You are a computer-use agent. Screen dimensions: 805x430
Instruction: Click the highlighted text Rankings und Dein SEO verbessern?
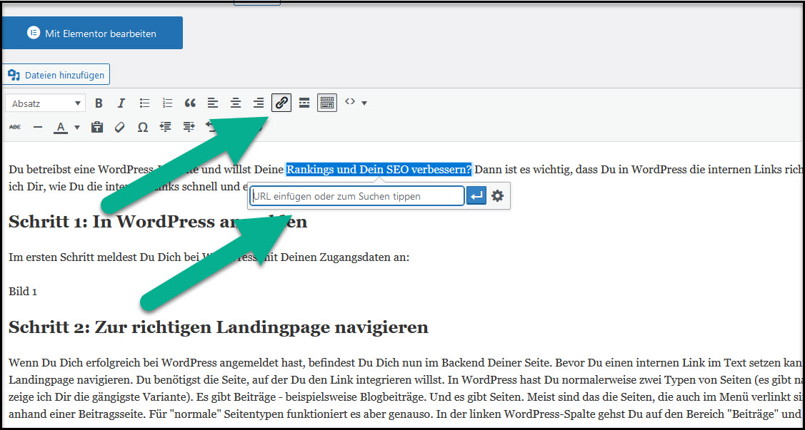pos(379,169)
